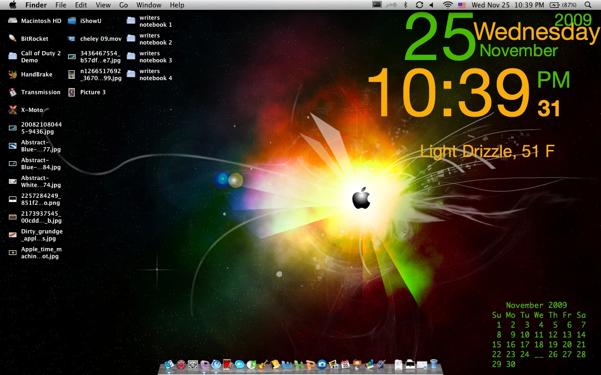Select 2257284249_851f2…o.png file
Image resolution: width=601 pixels, height=375 pixels.
coord(13,199)
